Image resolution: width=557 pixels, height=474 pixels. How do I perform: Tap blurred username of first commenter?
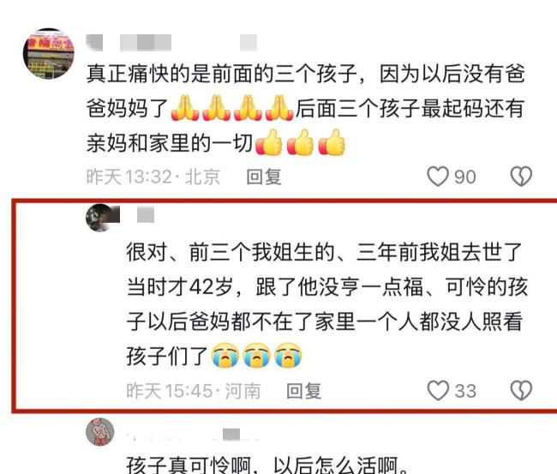coord(171,43)
